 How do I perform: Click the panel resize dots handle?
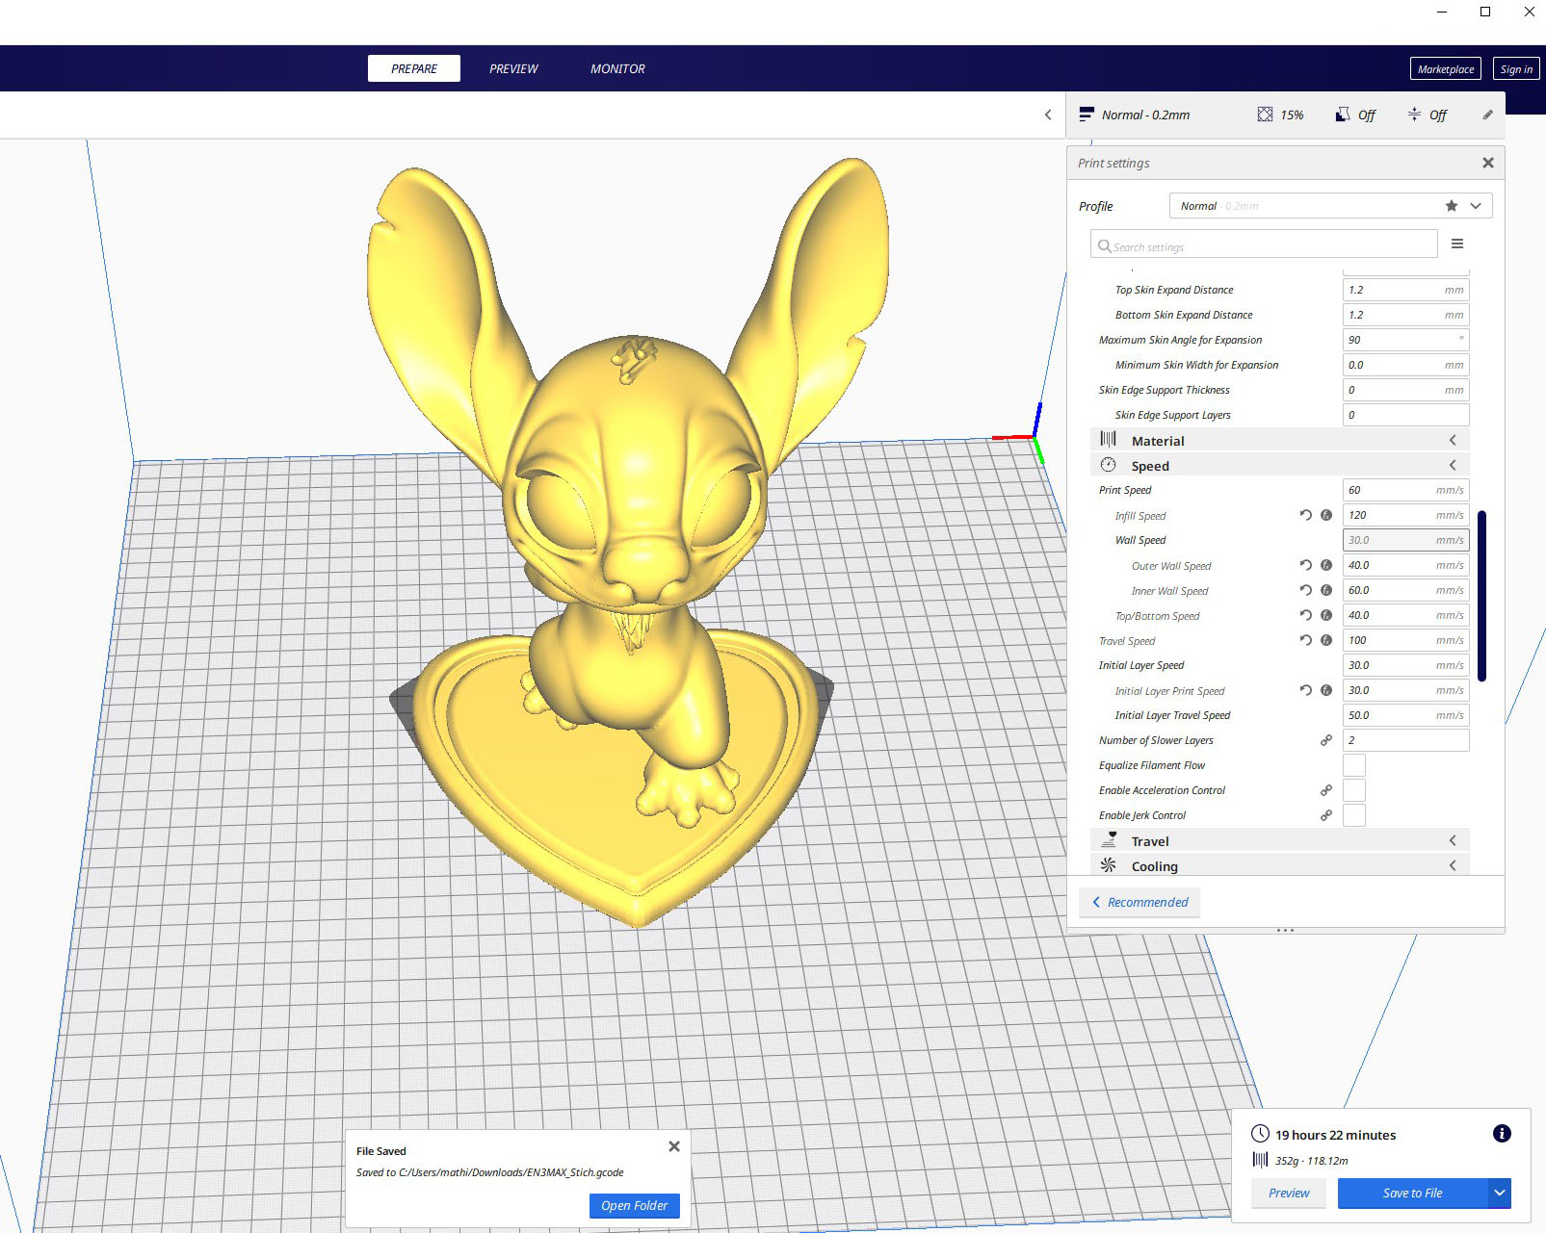[x=1285, y=930]
